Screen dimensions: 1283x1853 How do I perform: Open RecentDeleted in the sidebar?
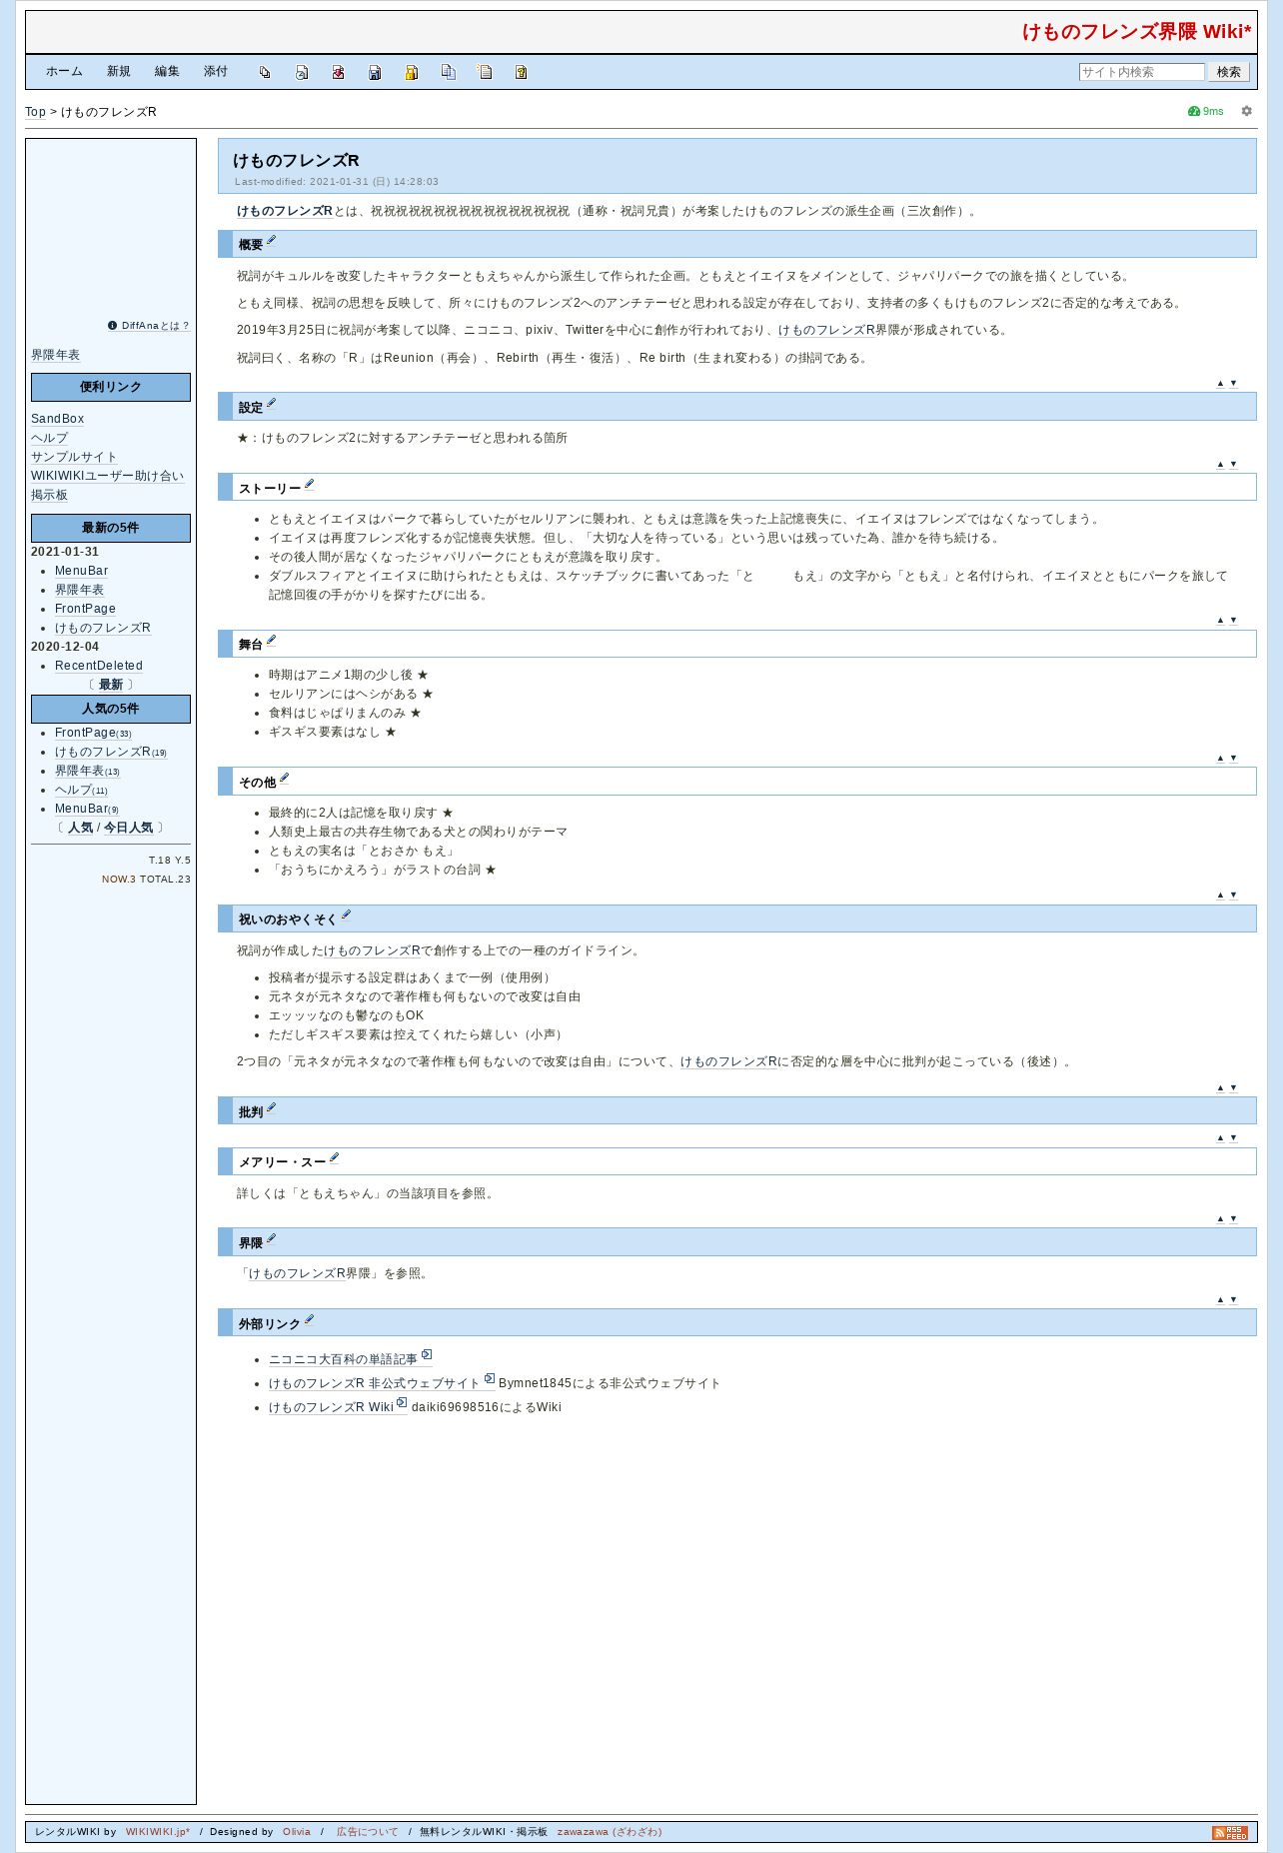(x=99, y=667)
